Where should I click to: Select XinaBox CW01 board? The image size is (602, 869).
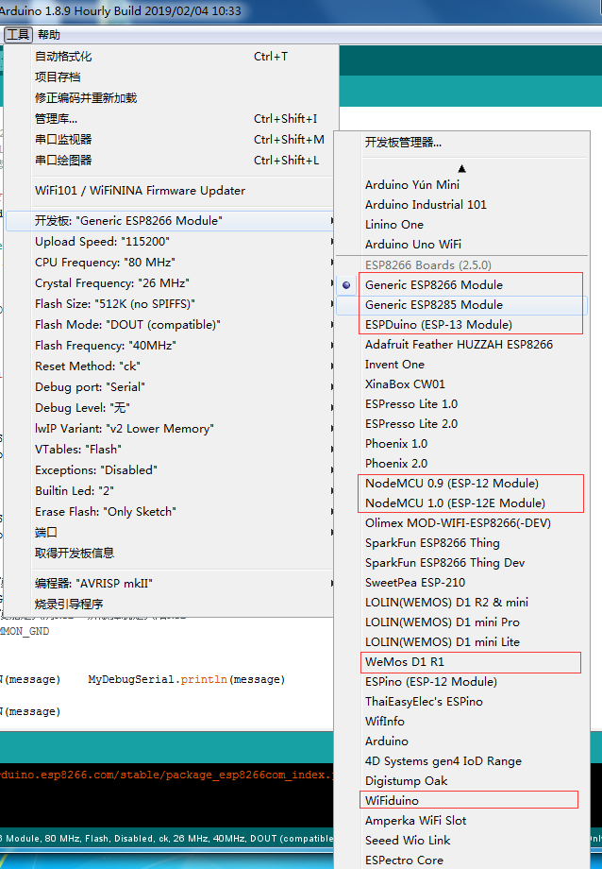pyautogui.click(x=462, y=384)
